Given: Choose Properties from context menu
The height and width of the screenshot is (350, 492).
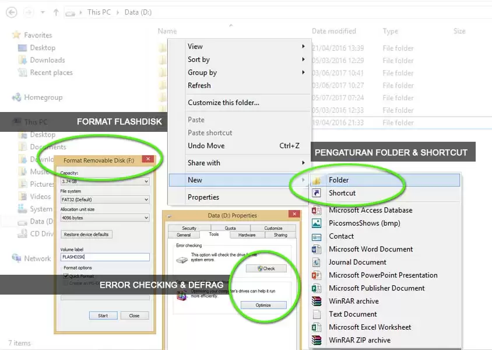Looking at the screenshot, I should click(240, 197).
